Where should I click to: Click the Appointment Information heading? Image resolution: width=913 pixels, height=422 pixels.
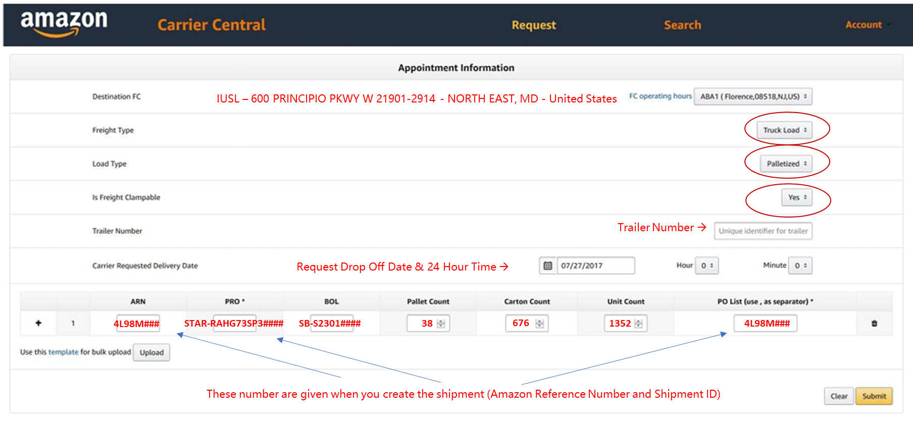[456, 68]
